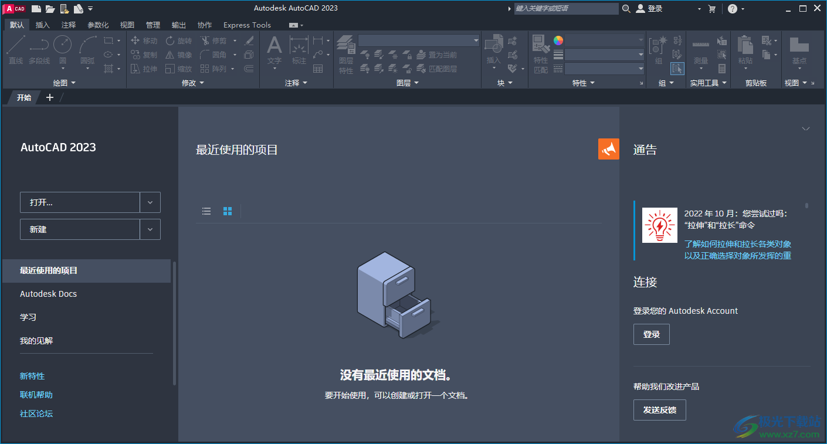This screenshot has width=827, height=444.
Task: Click Match Properties (特性匹配) icon
Action: tap(541, 55)
